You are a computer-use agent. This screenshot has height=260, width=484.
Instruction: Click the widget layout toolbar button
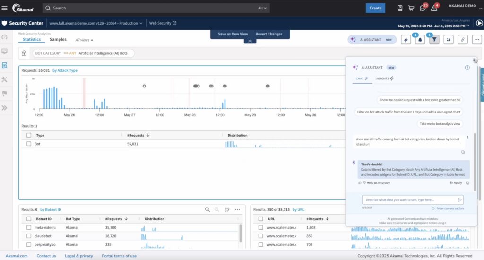448,40
